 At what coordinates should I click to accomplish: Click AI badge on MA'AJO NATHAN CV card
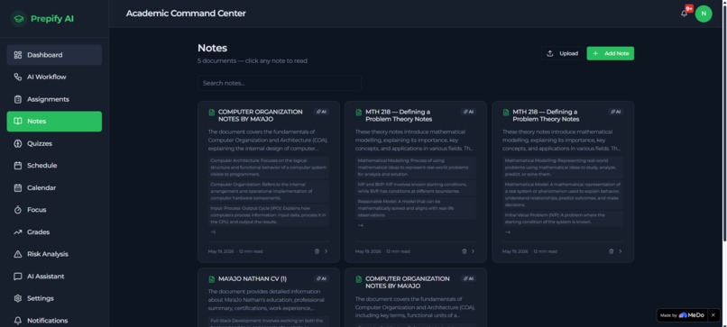pyautogui.click(x=321, y=279)
